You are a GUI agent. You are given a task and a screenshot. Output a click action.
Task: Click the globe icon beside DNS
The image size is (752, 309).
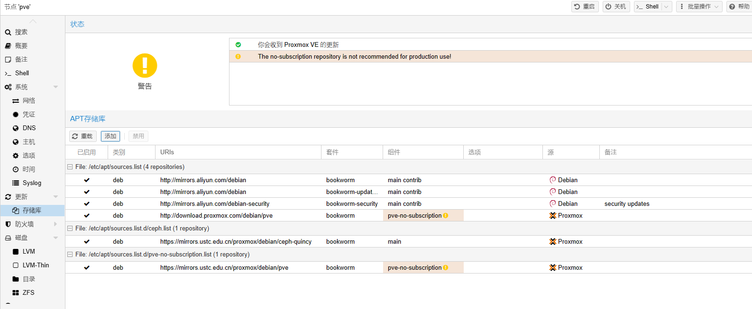pos(16,128)
